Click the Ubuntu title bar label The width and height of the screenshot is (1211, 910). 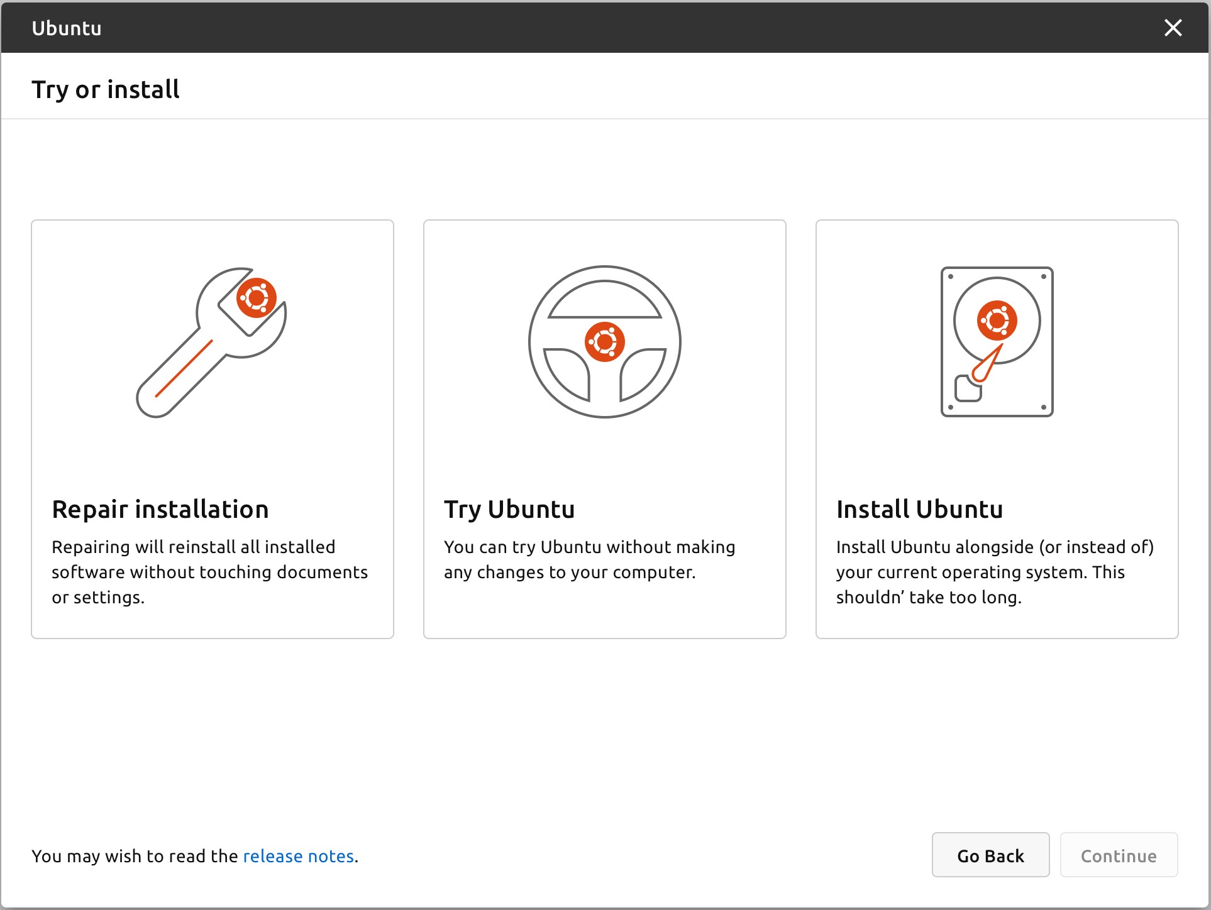67,28
